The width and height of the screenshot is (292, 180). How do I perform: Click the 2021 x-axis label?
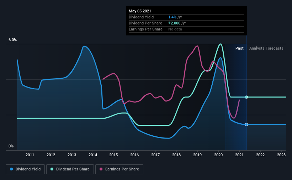coord(239,155)
